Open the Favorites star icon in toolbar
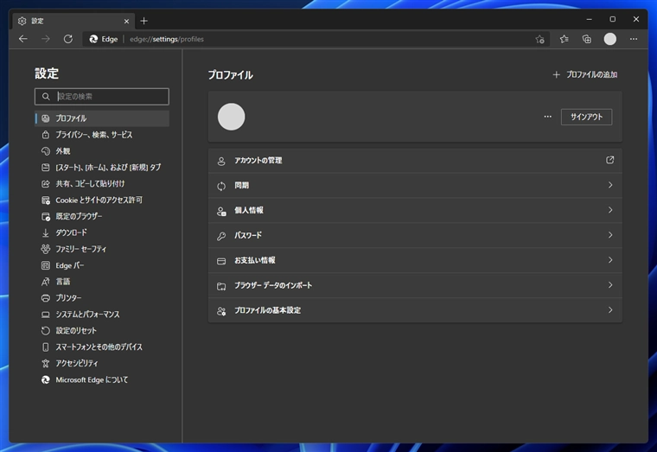This screenshot has height=452, width=657. pyautogui.click(x=564, y=39)
